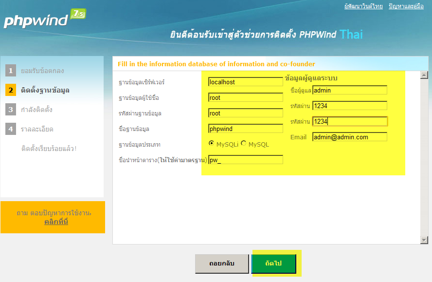Click the ถัดไป (next) green button
The image size is (432, 282).
coord(274,263)
